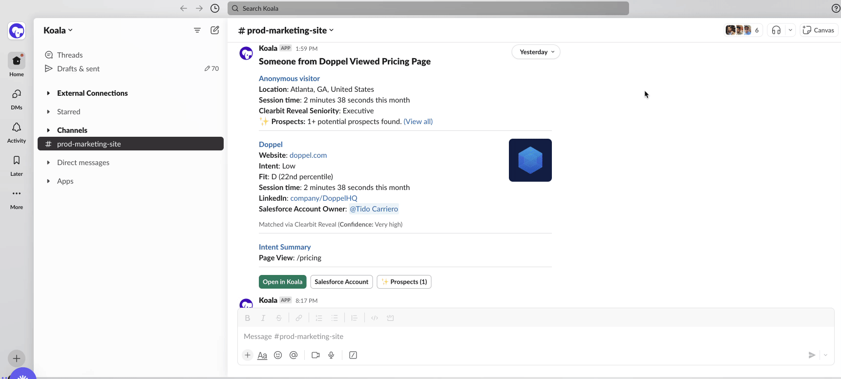This screenshot has width=841, height=379.
Task: Open the Intent Summary link
Action: click(285, 247)
